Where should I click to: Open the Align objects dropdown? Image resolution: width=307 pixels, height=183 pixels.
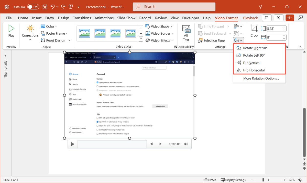coord(238,27)
